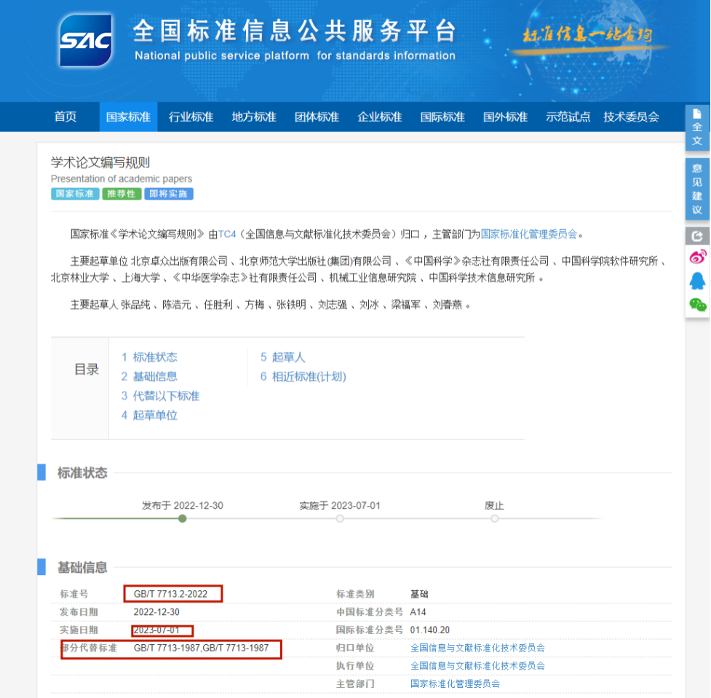Share via the QQ penguin icon
The width and height of the screenshot is (711, 698).
697,281
